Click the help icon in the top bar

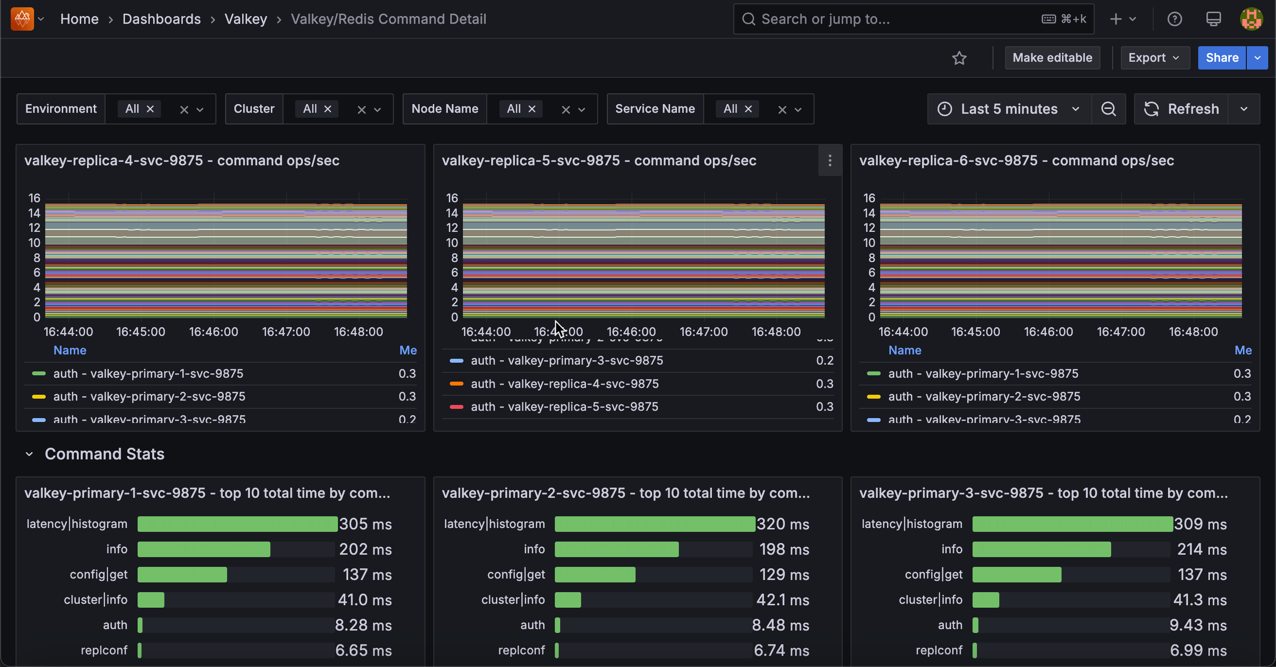pos(1174,19)
